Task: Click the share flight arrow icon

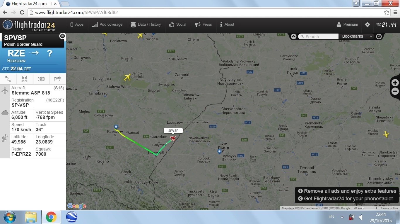Action: [58, 79]
